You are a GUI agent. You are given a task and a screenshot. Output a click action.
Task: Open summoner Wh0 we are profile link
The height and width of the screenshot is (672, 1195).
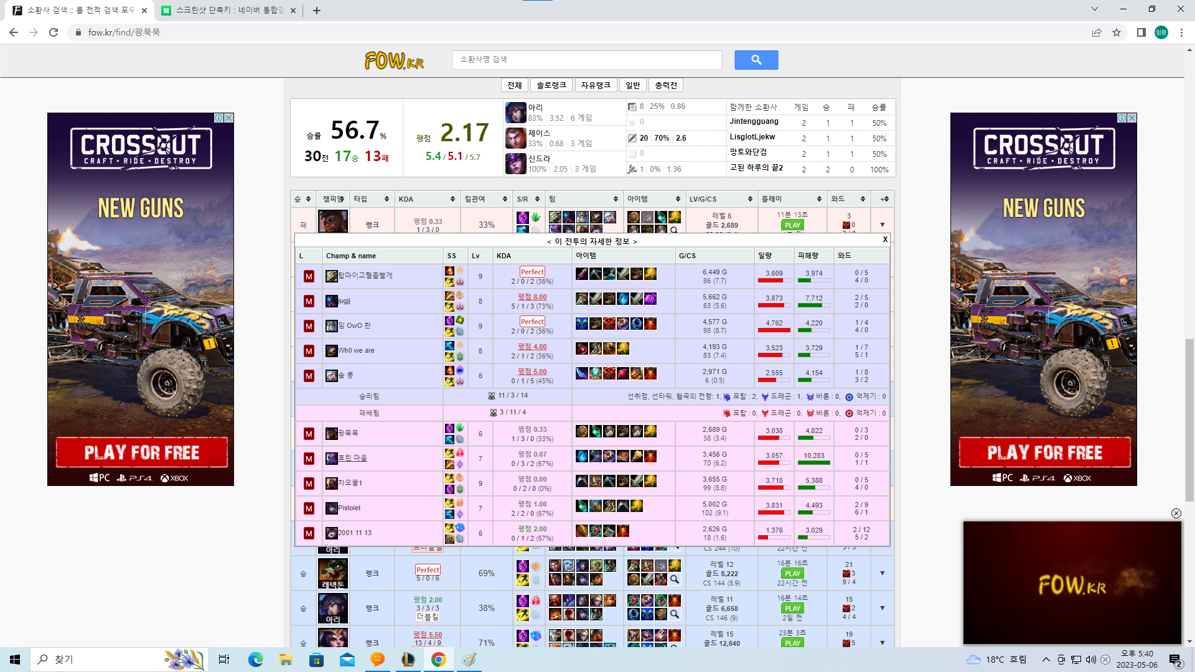[356, 350]
